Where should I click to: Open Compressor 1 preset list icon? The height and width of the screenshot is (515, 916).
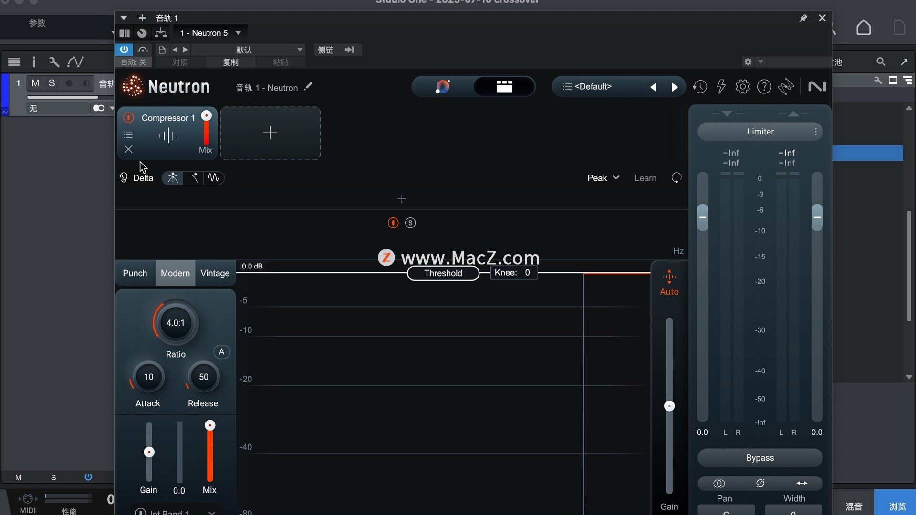click(128, 135)
